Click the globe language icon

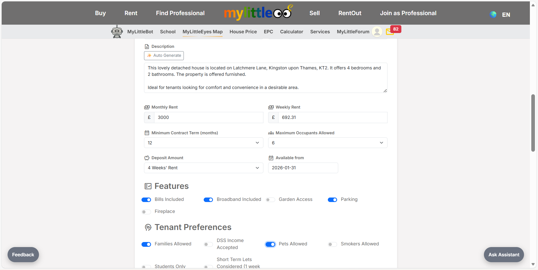pyautogui.click(x=493, y=15)
